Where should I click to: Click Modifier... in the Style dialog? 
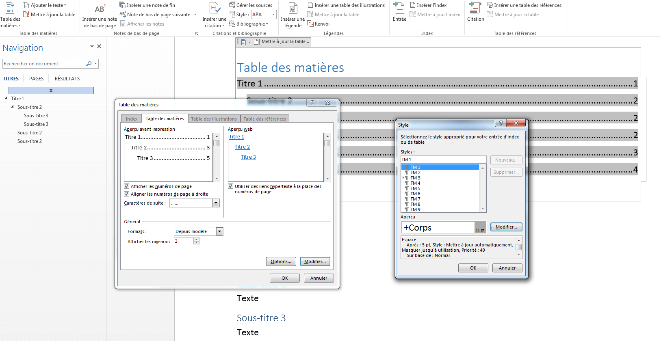tap(506, 227)
